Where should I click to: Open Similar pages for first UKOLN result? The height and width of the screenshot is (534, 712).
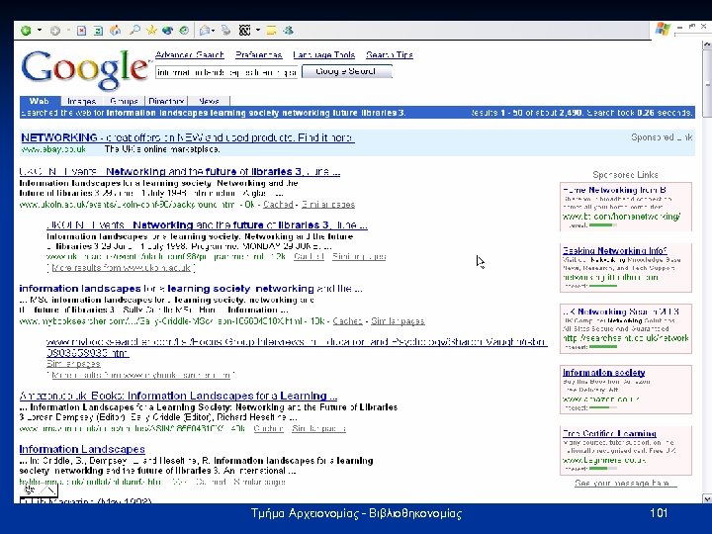(328, 205)
